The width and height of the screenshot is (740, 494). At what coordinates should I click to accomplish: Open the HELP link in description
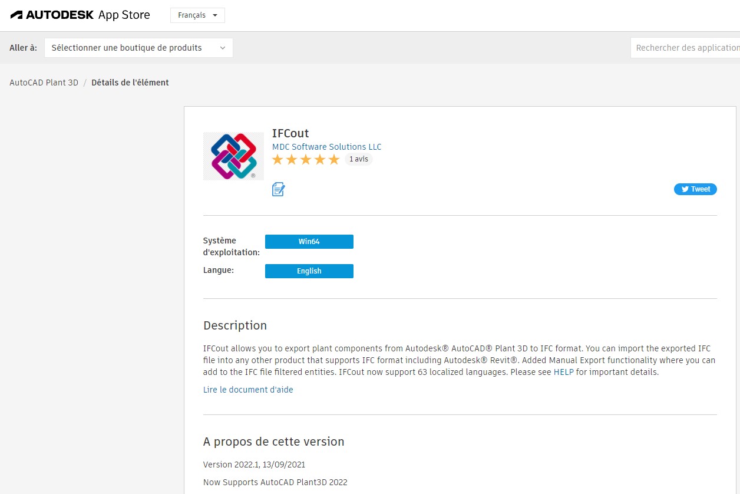563,372
